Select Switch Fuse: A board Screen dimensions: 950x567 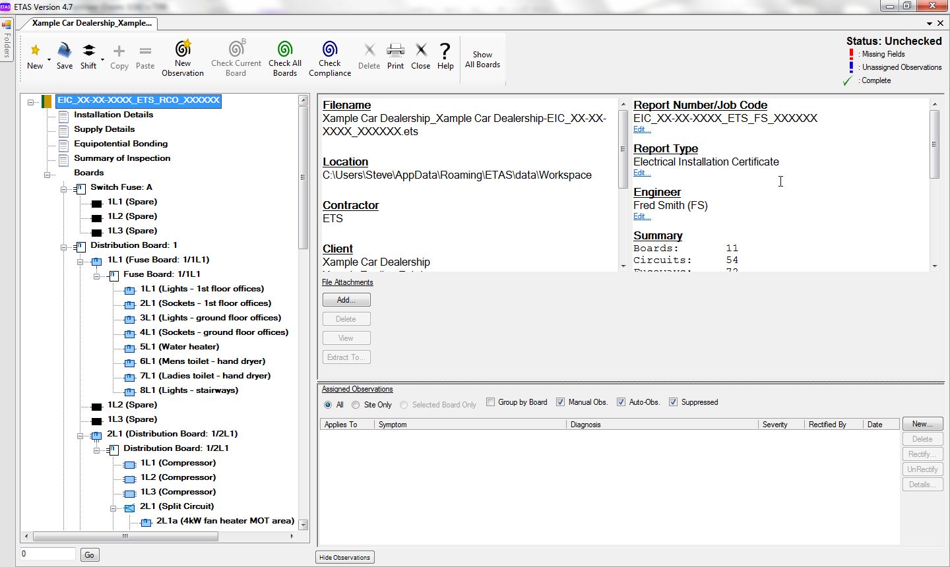[x=121, y=187]
